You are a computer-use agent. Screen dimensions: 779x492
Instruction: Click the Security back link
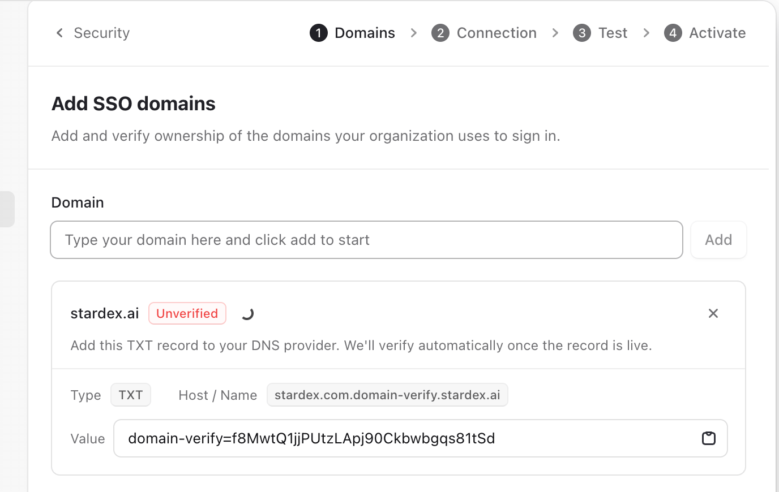pyautogui.click(x=102, y=33)
